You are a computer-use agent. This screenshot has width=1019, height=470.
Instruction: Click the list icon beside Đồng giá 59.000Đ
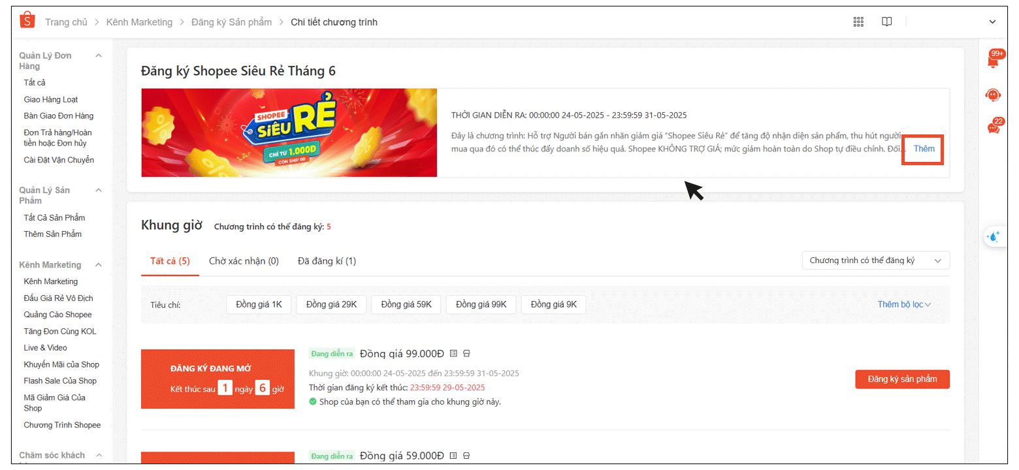coord(454,456)
